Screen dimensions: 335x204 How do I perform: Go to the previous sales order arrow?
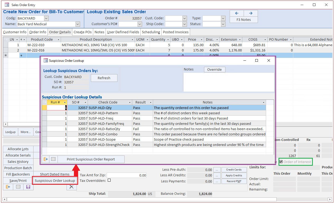tap(237, 13)
